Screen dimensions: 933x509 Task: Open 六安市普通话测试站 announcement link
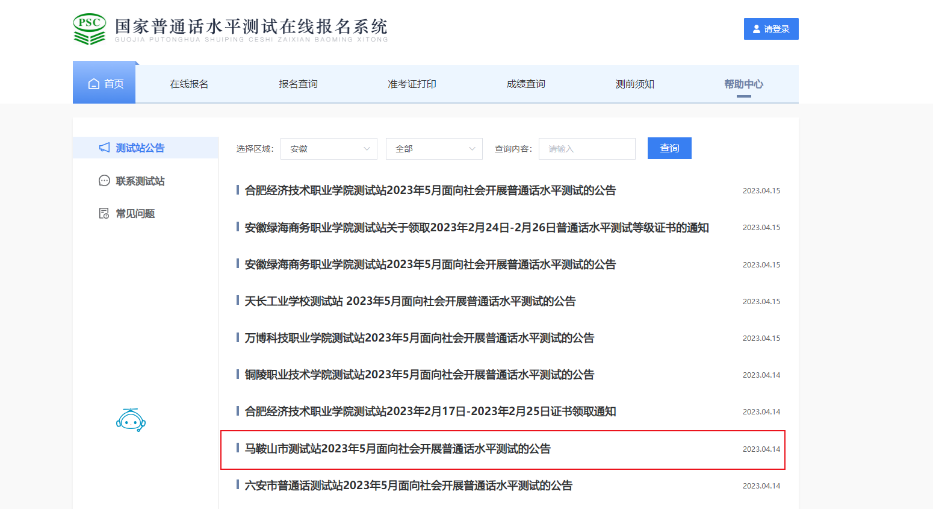(x=408, y=486)
